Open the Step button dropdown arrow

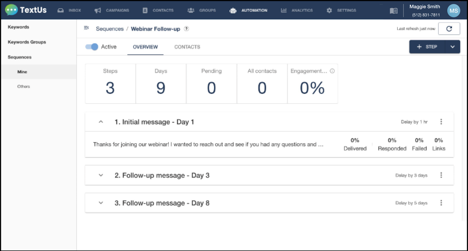click(452, 47)
